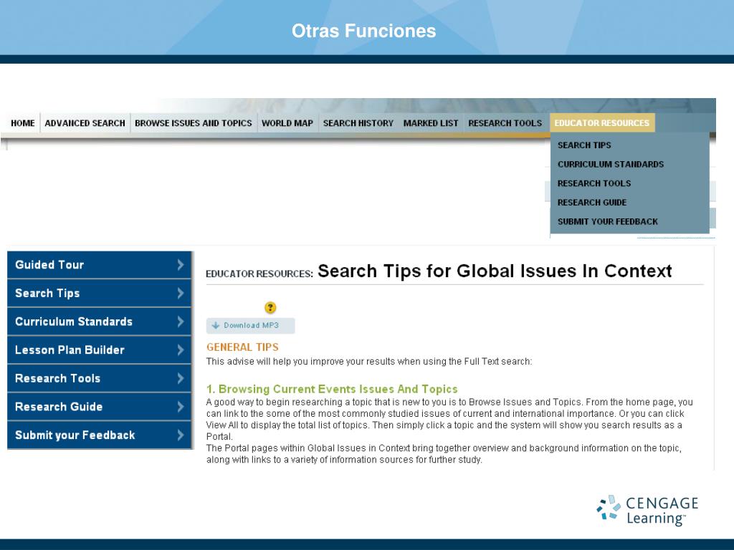Screen dimensions: 734x550
Task: Select Search Tips in the dropdown menu
Action: pos(584,145)
